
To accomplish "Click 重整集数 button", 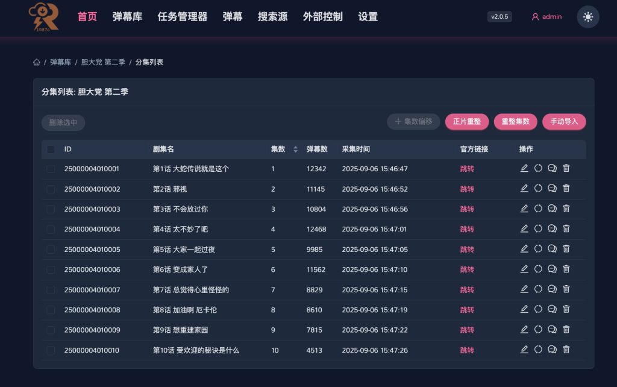I will (x=516, y=122).
